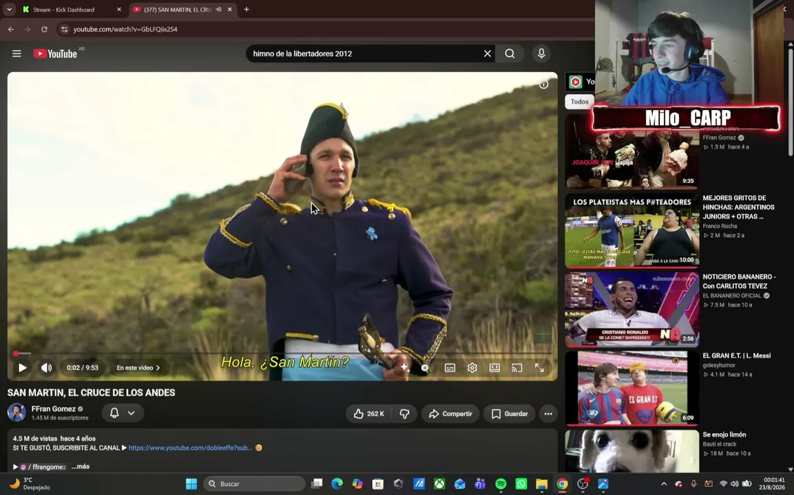
Task: Mute the video volume
Action: point(47,368)
